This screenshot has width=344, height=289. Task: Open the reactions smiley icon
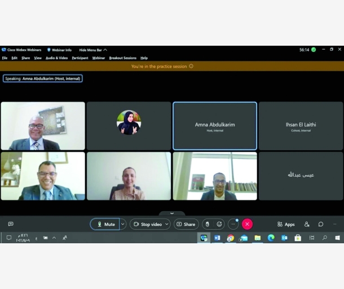point(219,224)
